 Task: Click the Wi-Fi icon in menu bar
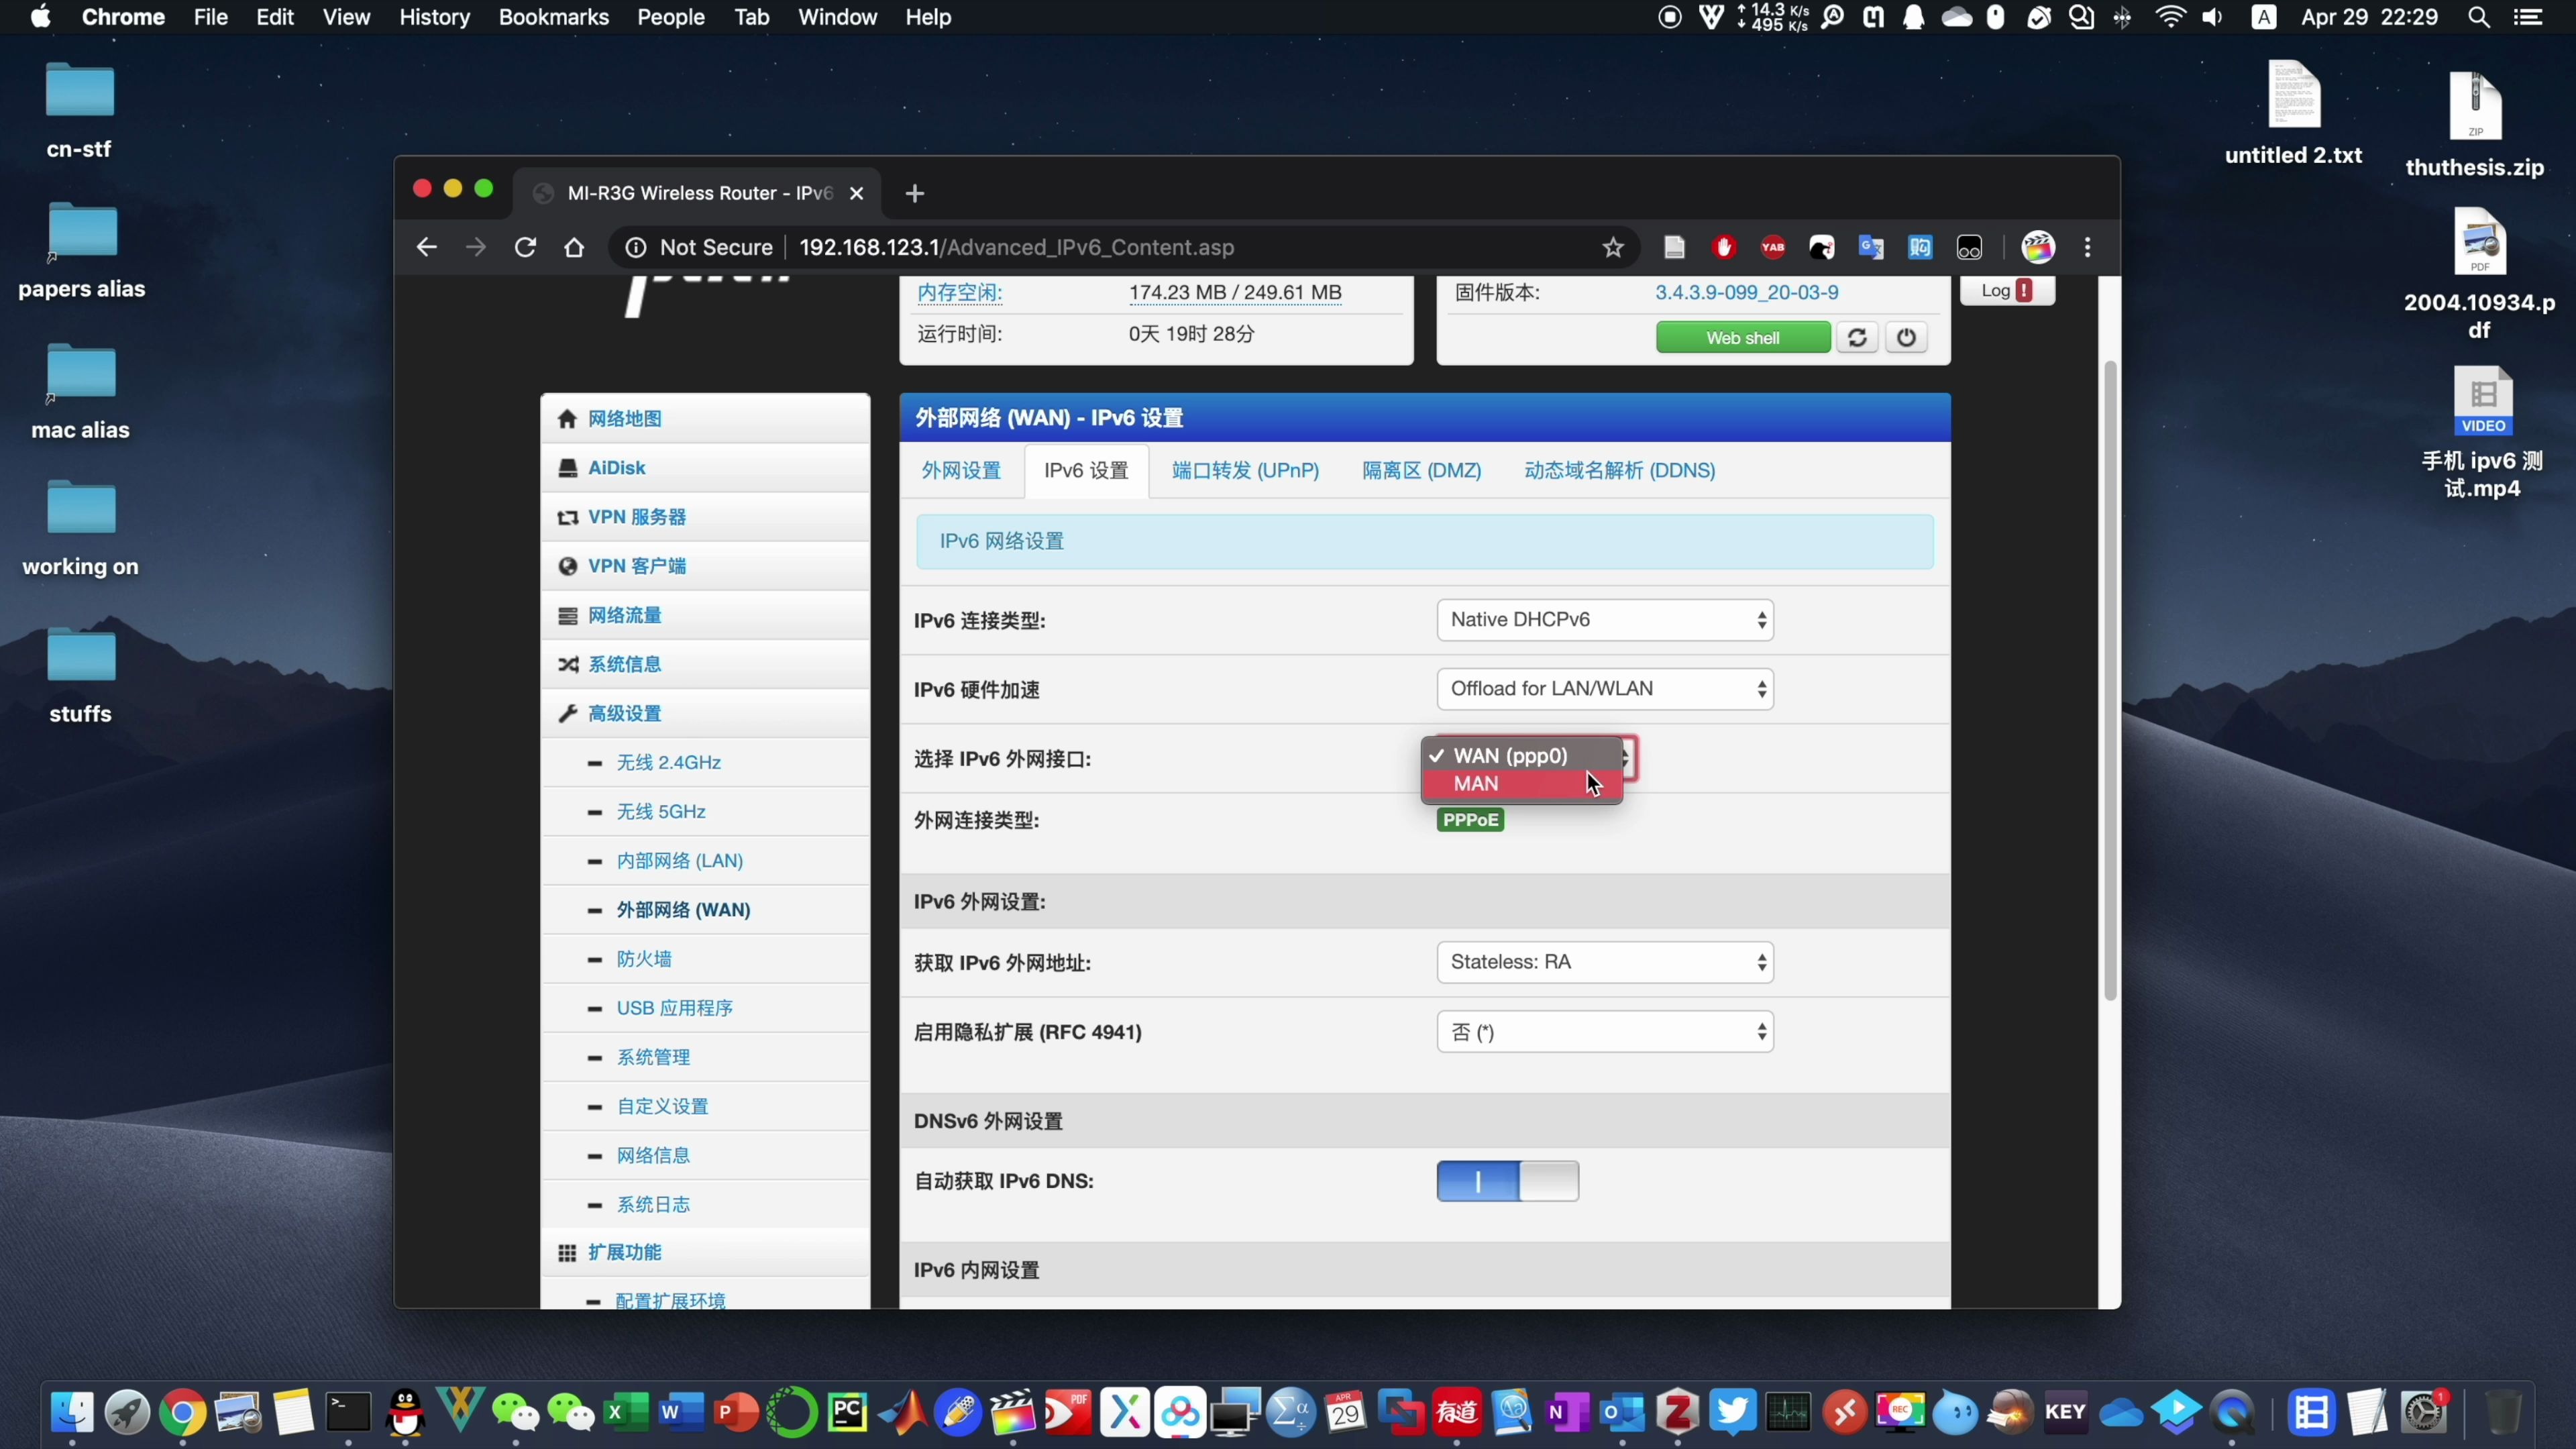click(x=2170, y=17)
